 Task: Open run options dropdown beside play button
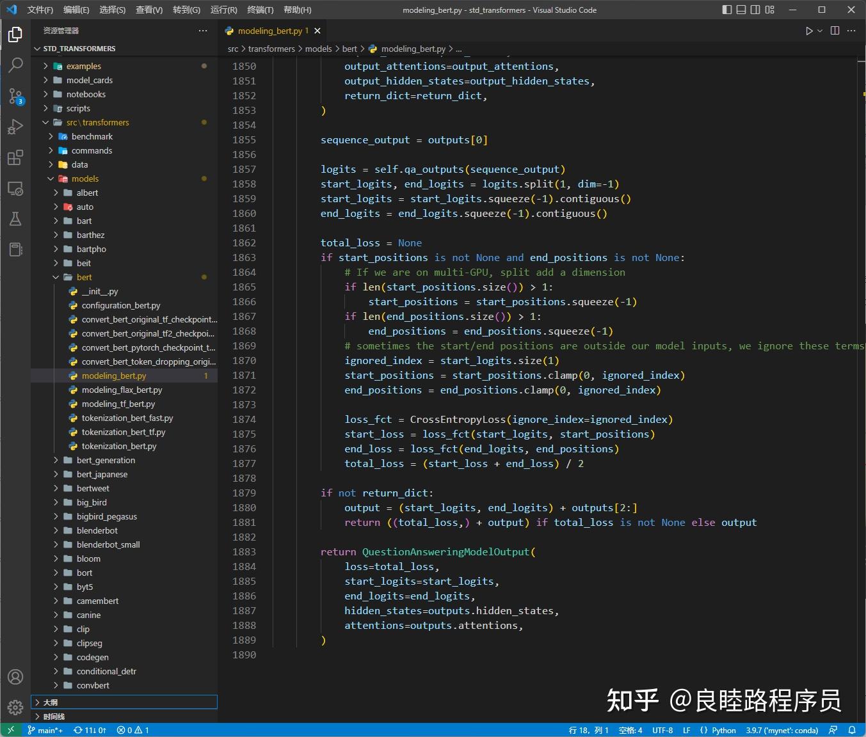point(819,31)
